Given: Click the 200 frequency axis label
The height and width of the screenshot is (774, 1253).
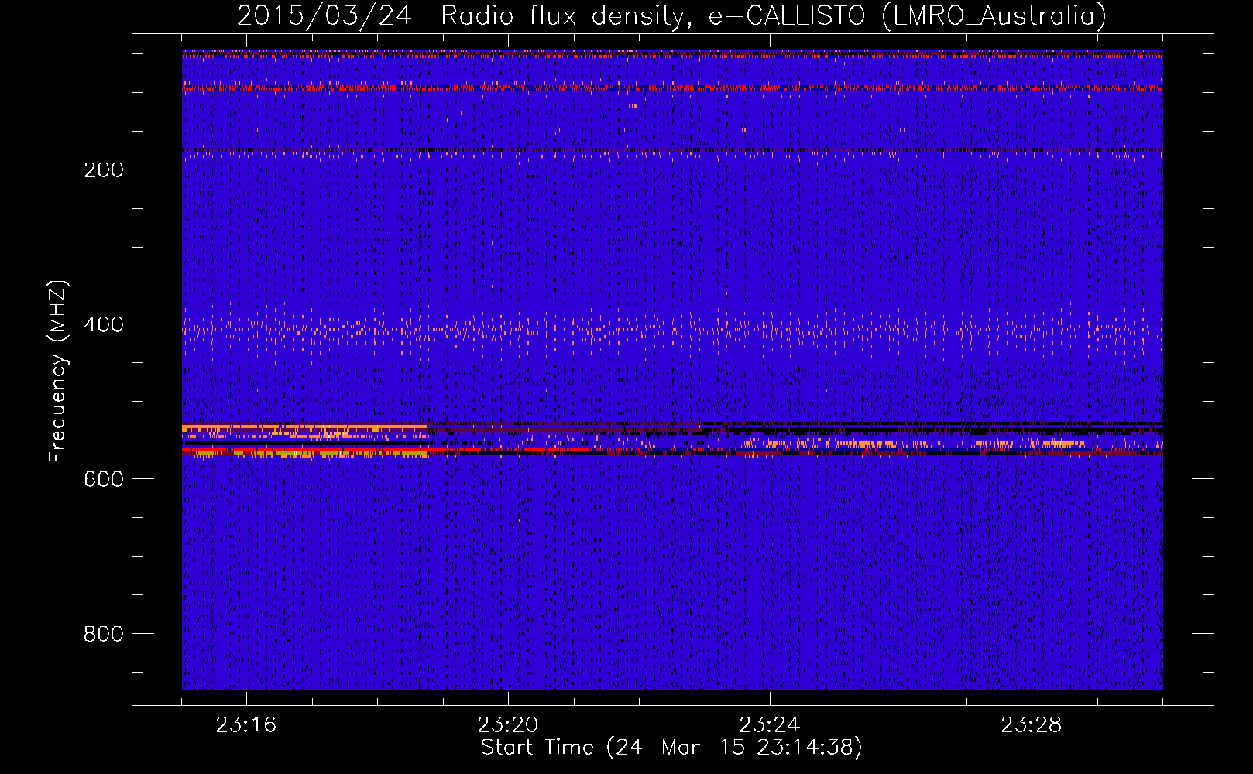Looking at the screenshot, I should [104, 170].
